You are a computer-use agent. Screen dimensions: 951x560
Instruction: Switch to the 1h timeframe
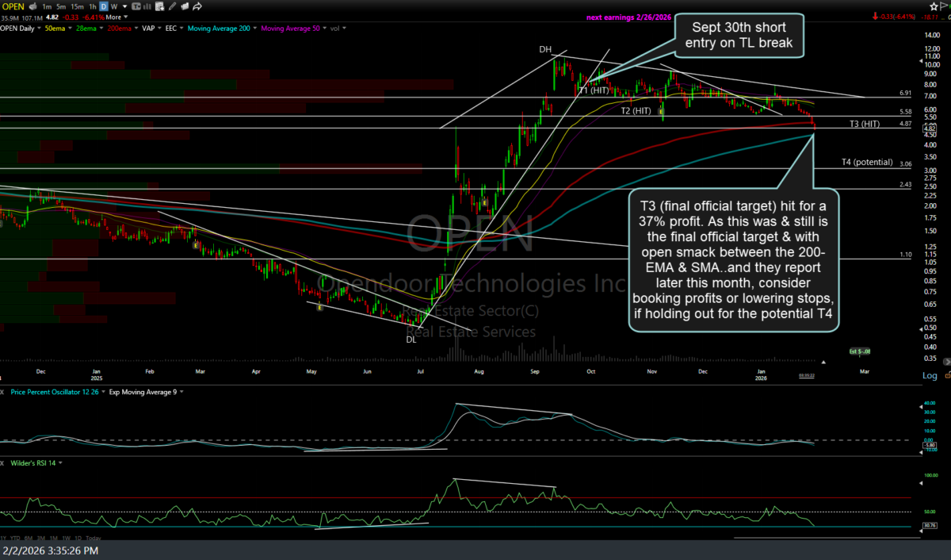93,6
